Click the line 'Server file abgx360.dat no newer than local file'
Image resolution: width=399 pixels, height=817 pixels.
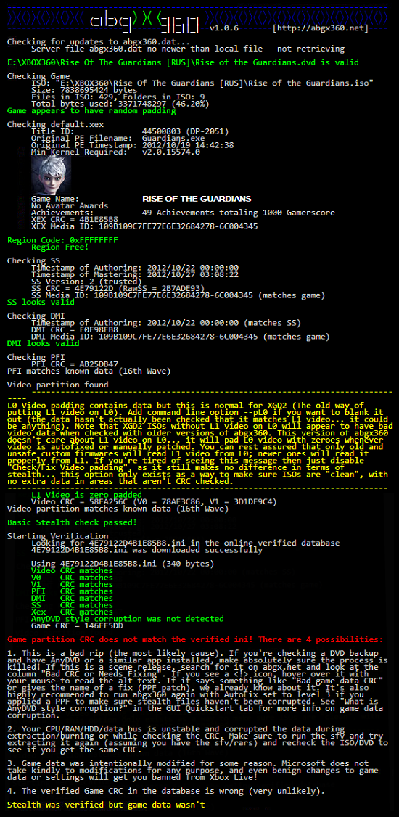click(x=188, y=49)
